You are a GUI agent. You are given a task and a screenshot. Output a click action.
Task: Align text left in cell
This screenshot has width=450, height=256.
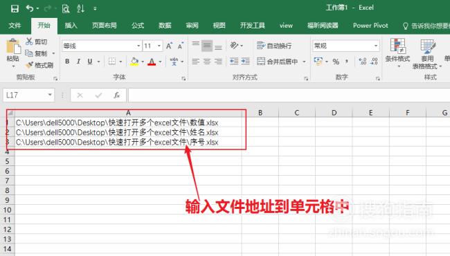196,62
